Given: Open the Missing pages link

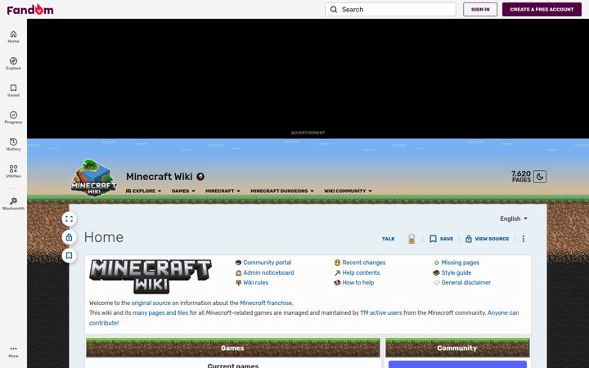Looking at the screenshot, I should tap(460, 263).
